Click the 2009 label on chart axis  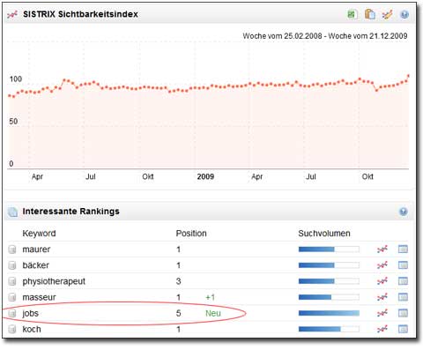point(205,176)
